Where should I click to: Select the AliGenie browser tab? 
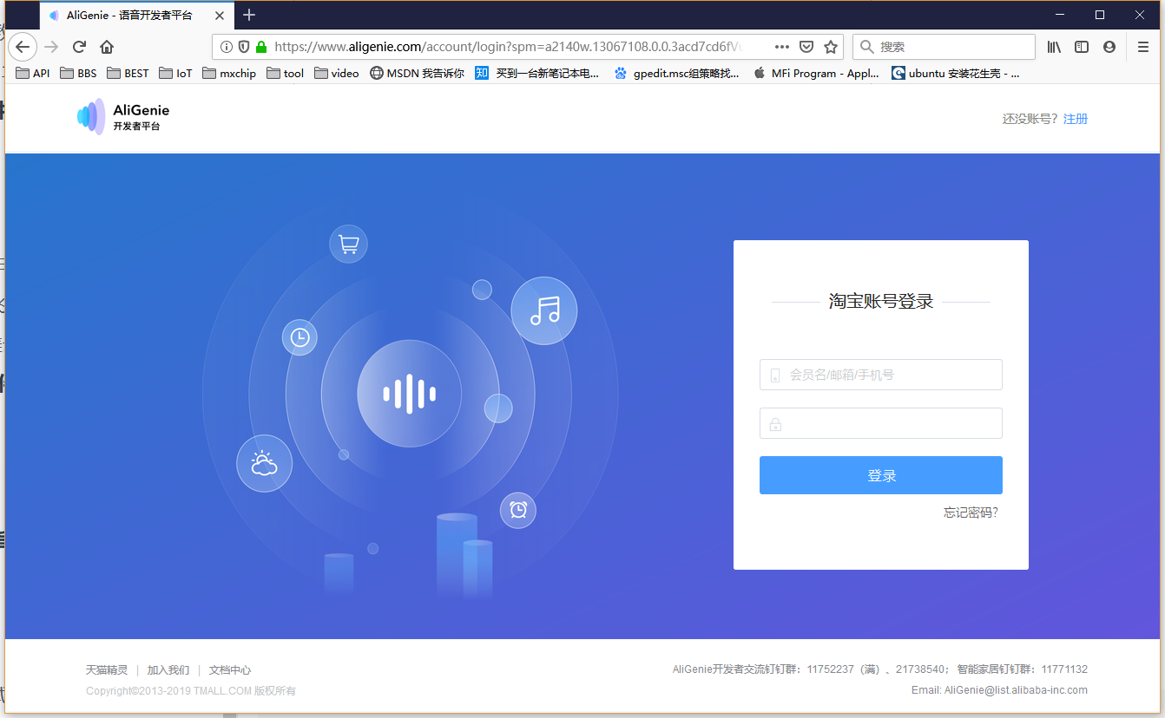point(136,16)
